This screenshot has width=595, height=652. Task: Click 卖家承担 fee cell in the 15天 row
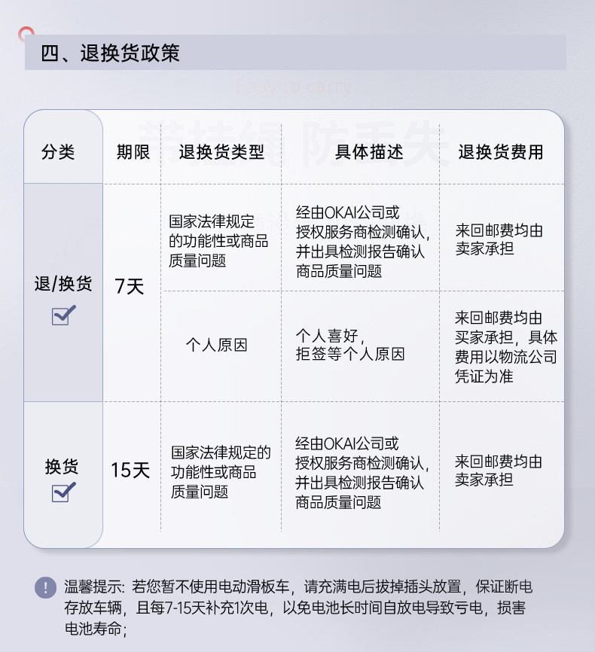498,470
